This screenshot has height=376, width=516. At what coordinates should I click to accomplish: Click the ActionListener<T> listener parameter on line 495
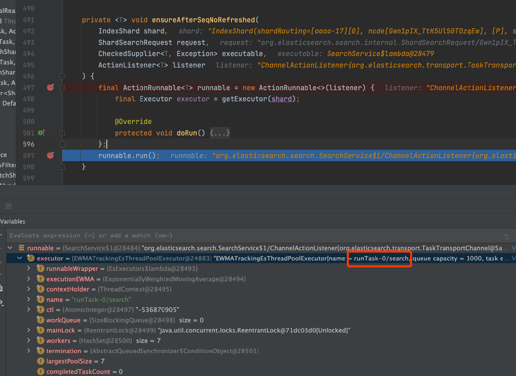click(152, 65)
